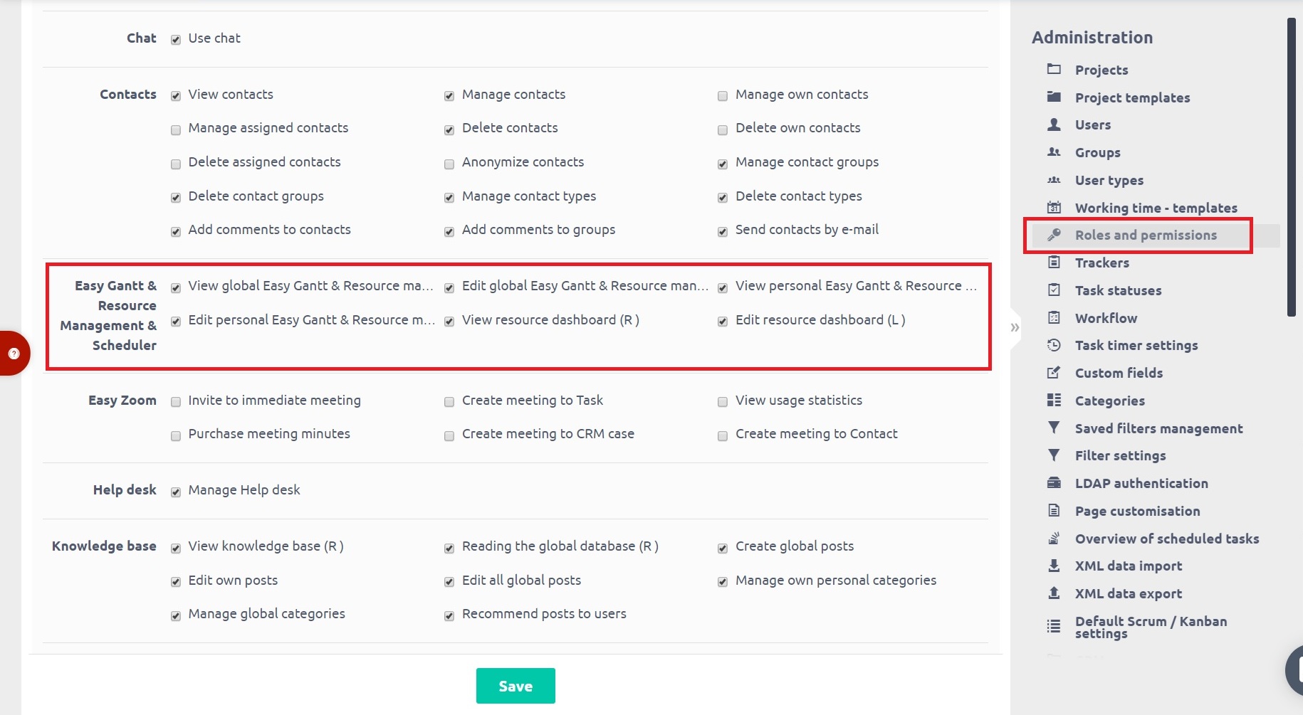The width and height of the screenshot is (1303, 715).
Task: Collapse the right sidebar with chevron
Action: click(x=1015, y=327)
